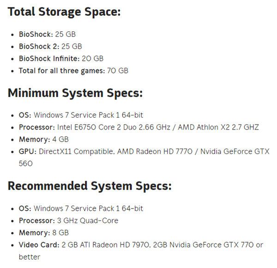Click the Memory 8 GB entry

[44, 233]
